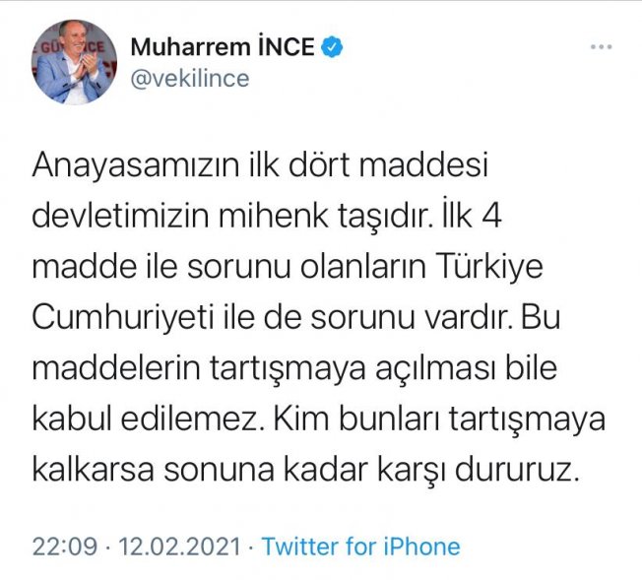Click the display name Muharrem İNCE
Image resolution: width=642 pixels, height=580 pixels.
223,46
